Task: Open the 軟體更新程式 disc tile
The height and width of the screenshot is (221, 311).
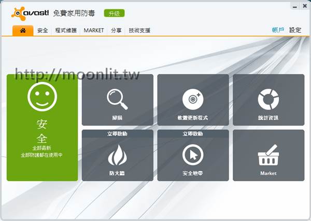Action: point(193,100)
